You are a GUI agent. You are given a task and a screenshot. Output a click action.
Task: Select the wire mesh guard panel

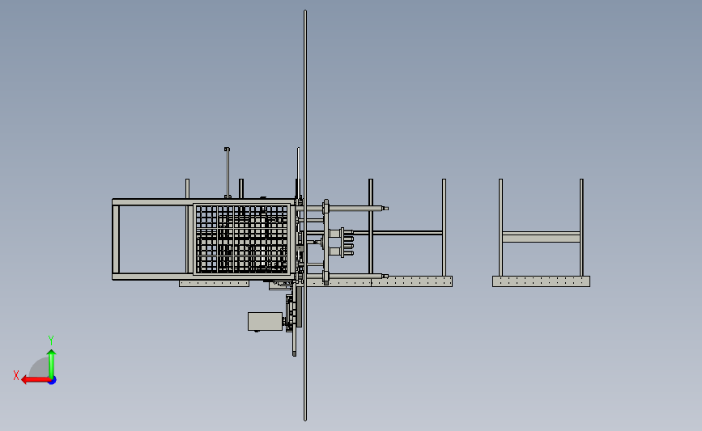pos(242,239)
